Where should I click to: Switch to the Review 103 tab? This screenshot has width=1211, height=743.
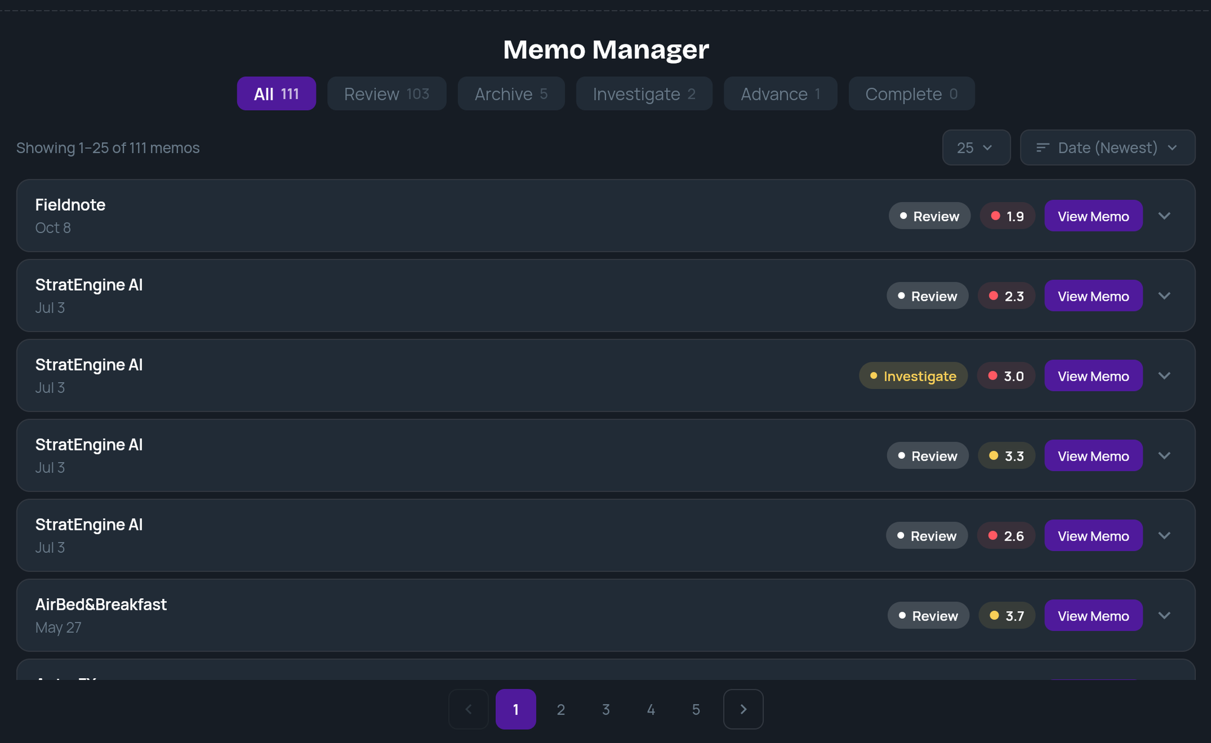387,93
